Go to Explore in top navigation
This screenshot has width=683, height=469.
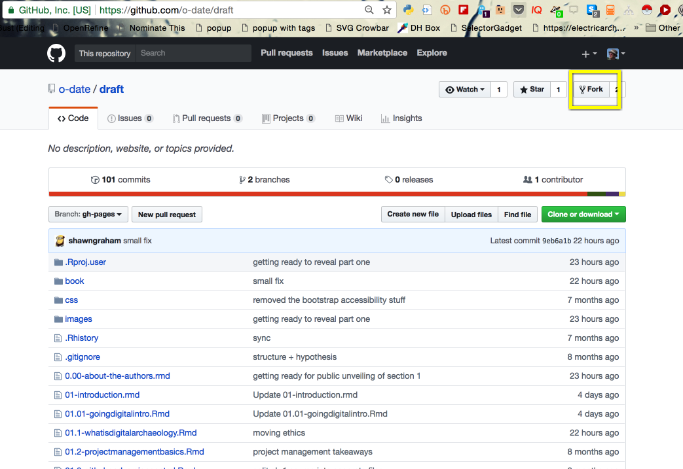[432, 52]
